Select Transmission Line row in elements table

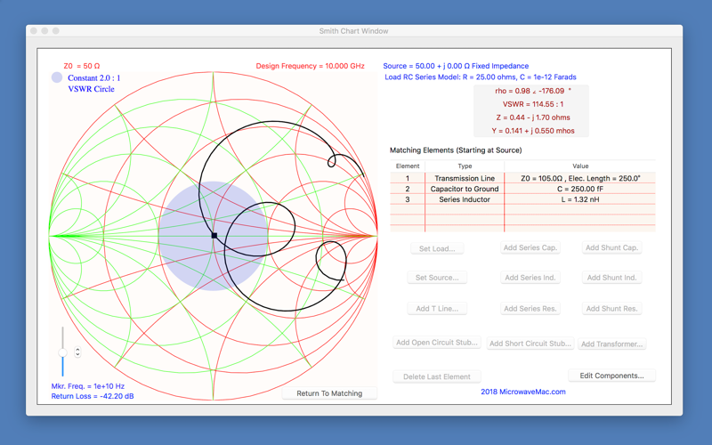[522, 178]
